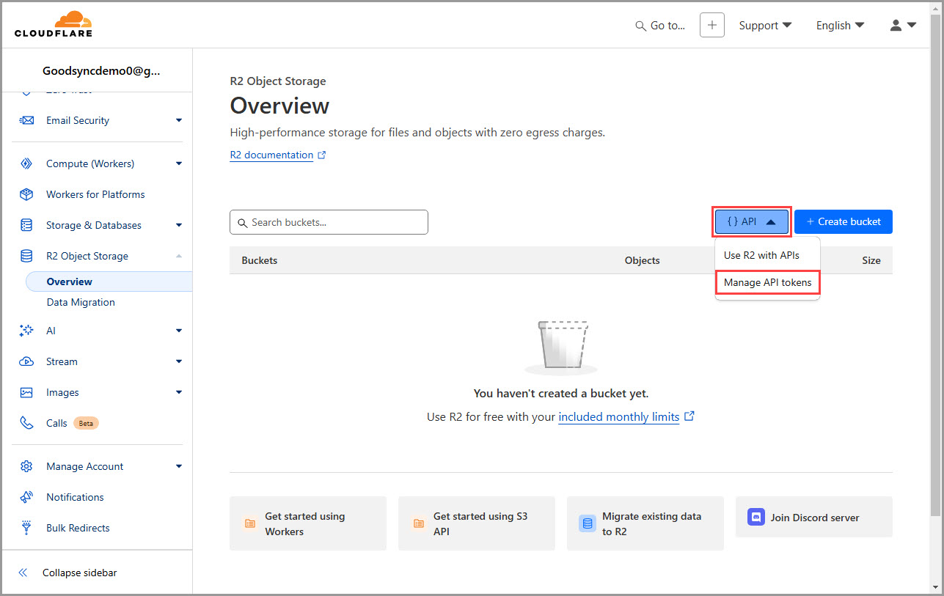Click the Calls phone icon
This screenshot has height=596, width=944.
click(26, 423)
